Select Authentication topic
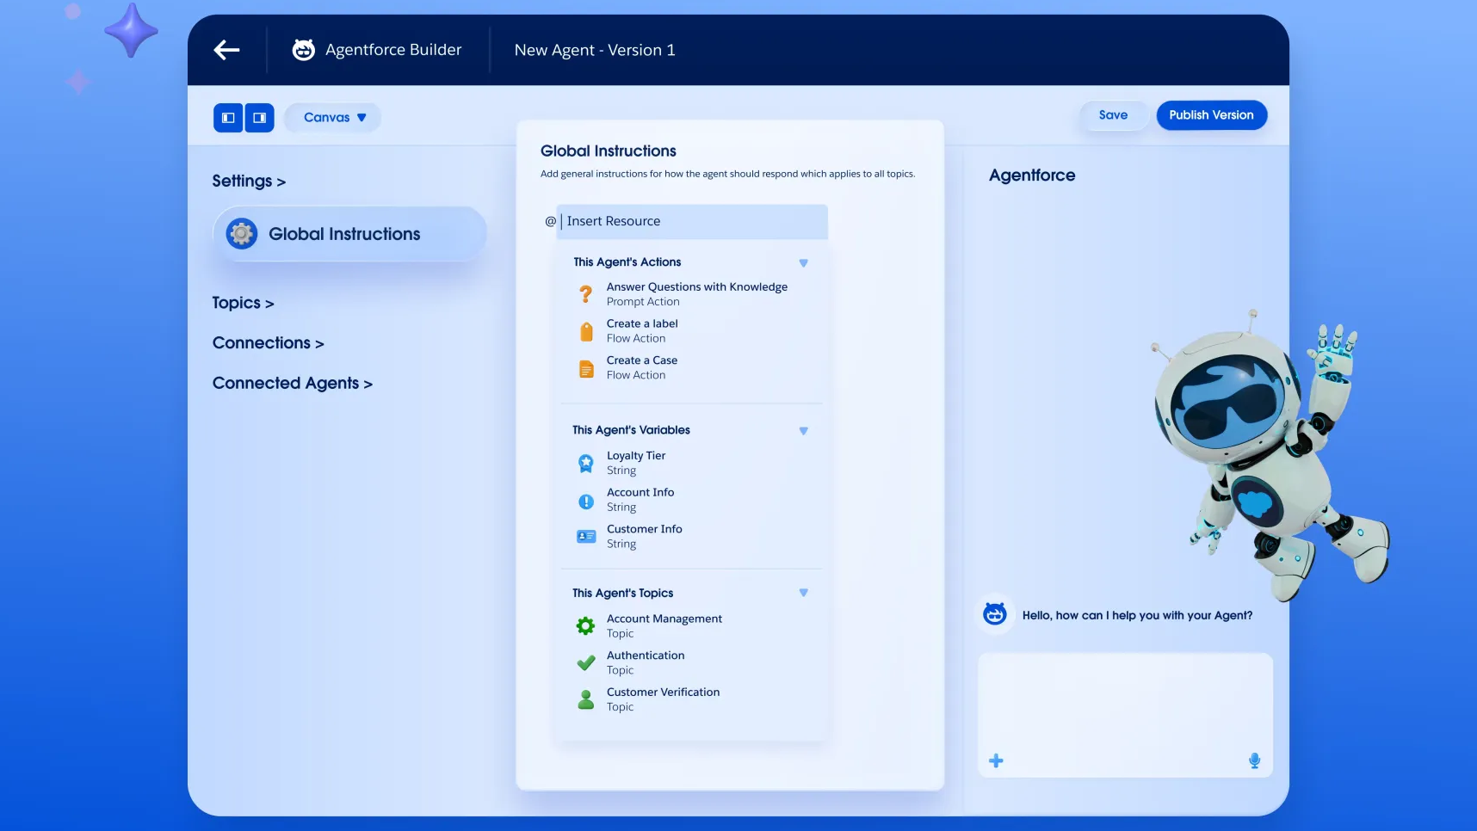The height and width of the screenshot is (831, 1477). (x=645, y=663)
